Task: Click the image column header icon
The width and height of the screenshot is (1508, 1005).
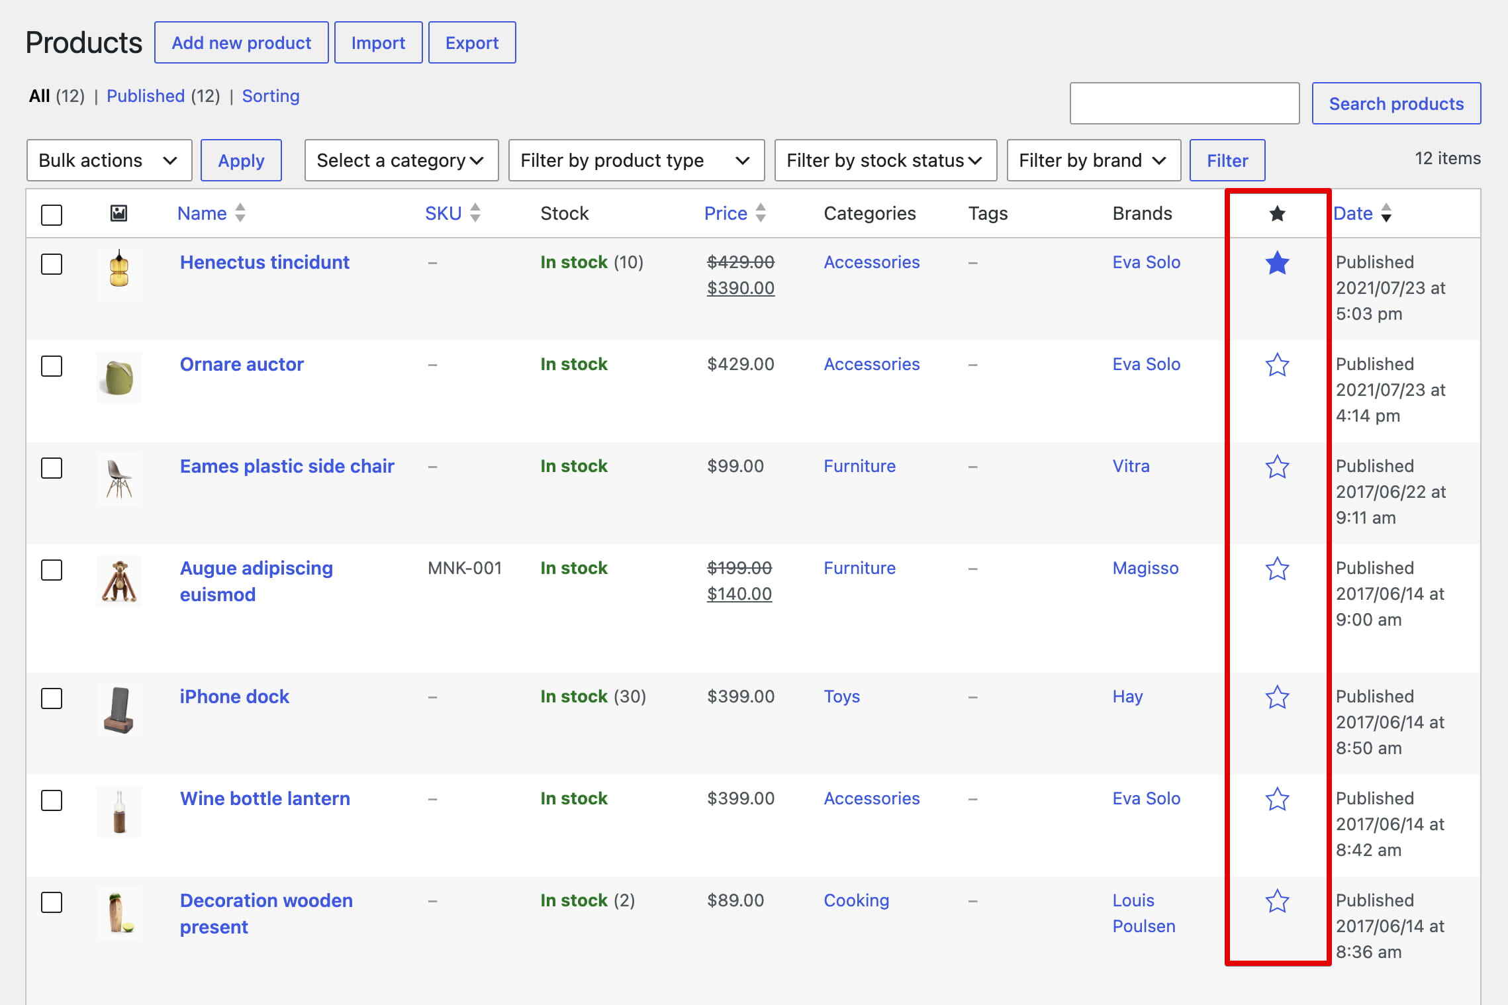Action: 118,213
